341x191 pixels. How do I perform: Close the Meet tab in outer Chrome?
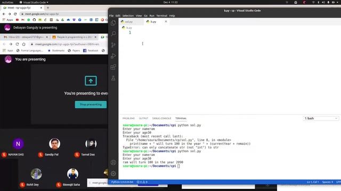(41, 7)
